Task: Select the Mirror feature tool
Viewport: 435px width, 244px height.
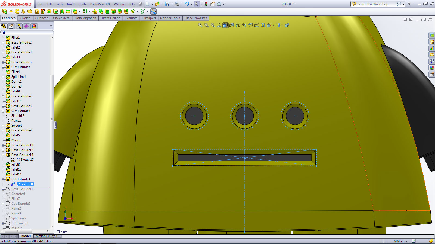Action: 126,11
